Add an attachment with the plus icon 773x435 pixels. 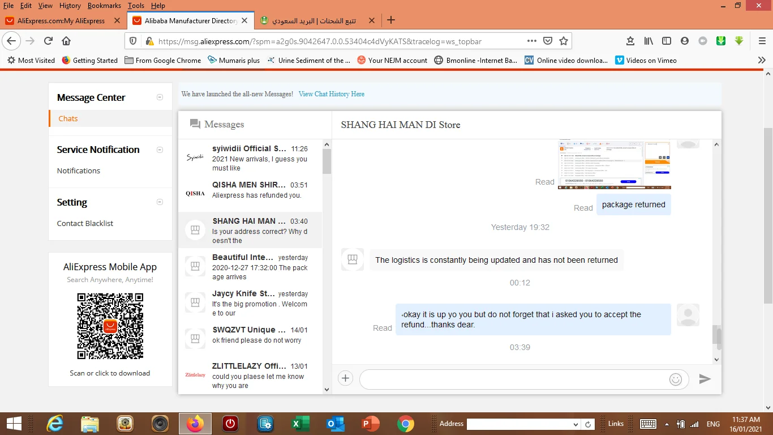click(x=345, y=378)
